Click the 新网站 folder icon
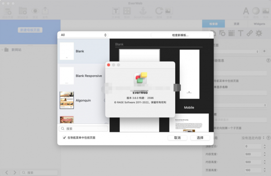The height and width of the screenshot is (176, 271). tap(7, 50)
